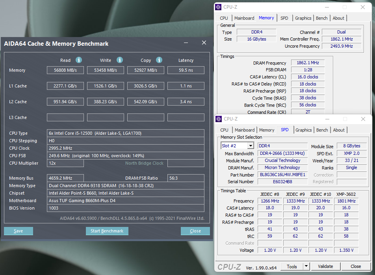Click the CPU FSB 249.6 MHz field
Image resolution: width=375 pixels, height=275 pixels.
click(x=126, y=156)
